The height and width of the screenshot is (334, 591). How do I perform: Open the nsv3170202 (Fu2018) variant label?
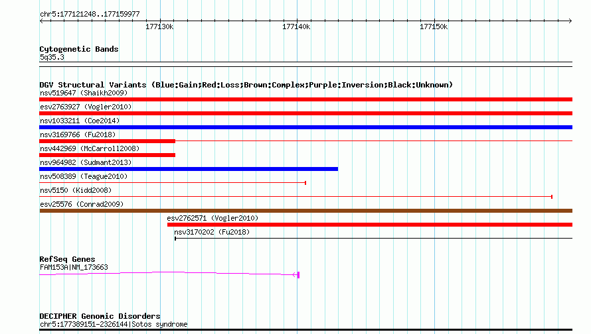[212, 232]
